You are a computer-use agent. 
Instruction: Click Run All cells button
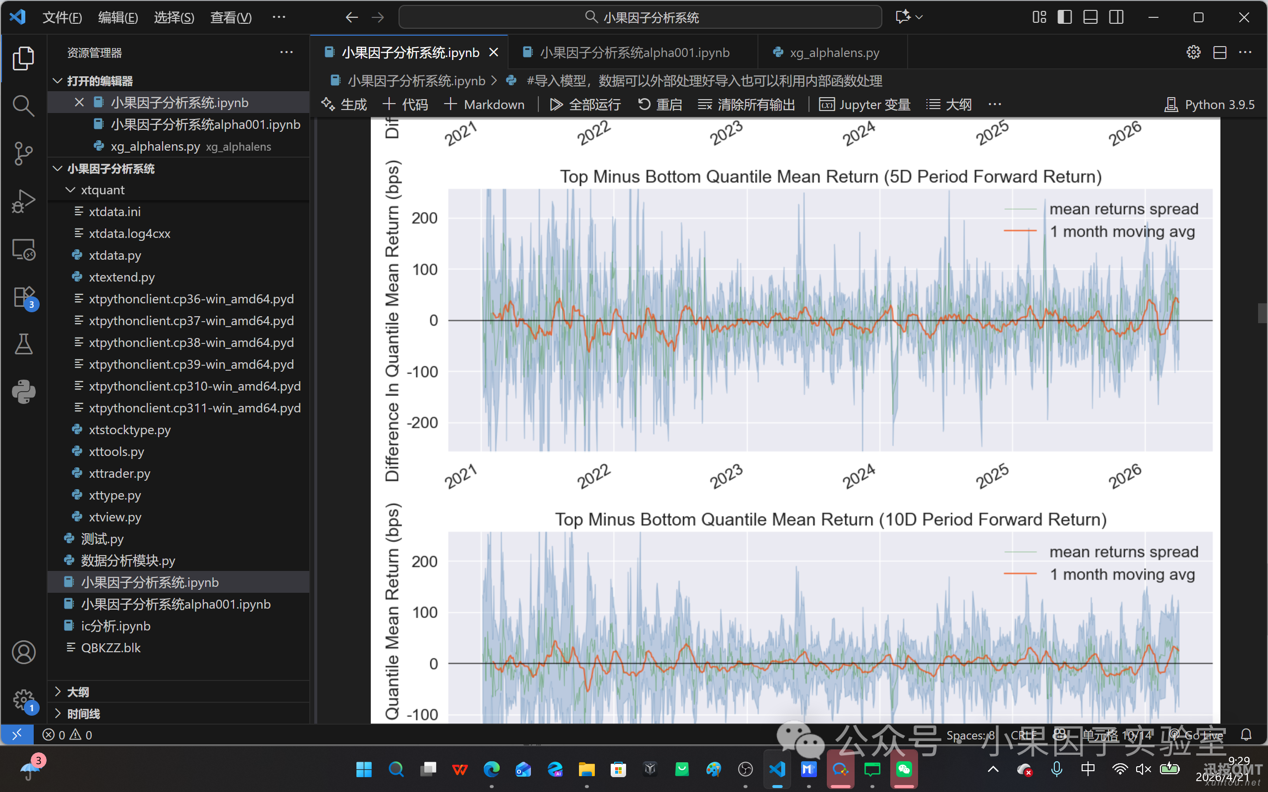point(585,105)
